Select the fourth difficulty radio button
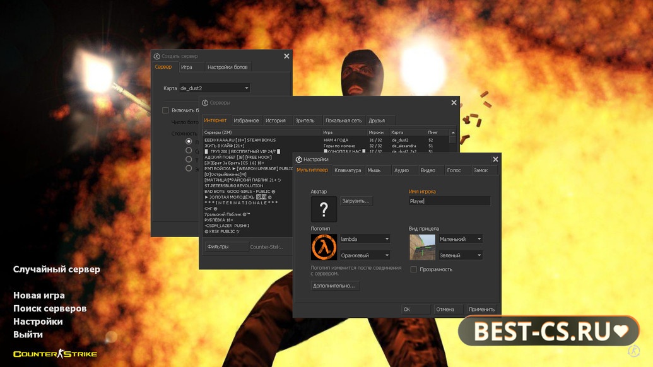 click(x=189, y=168)
